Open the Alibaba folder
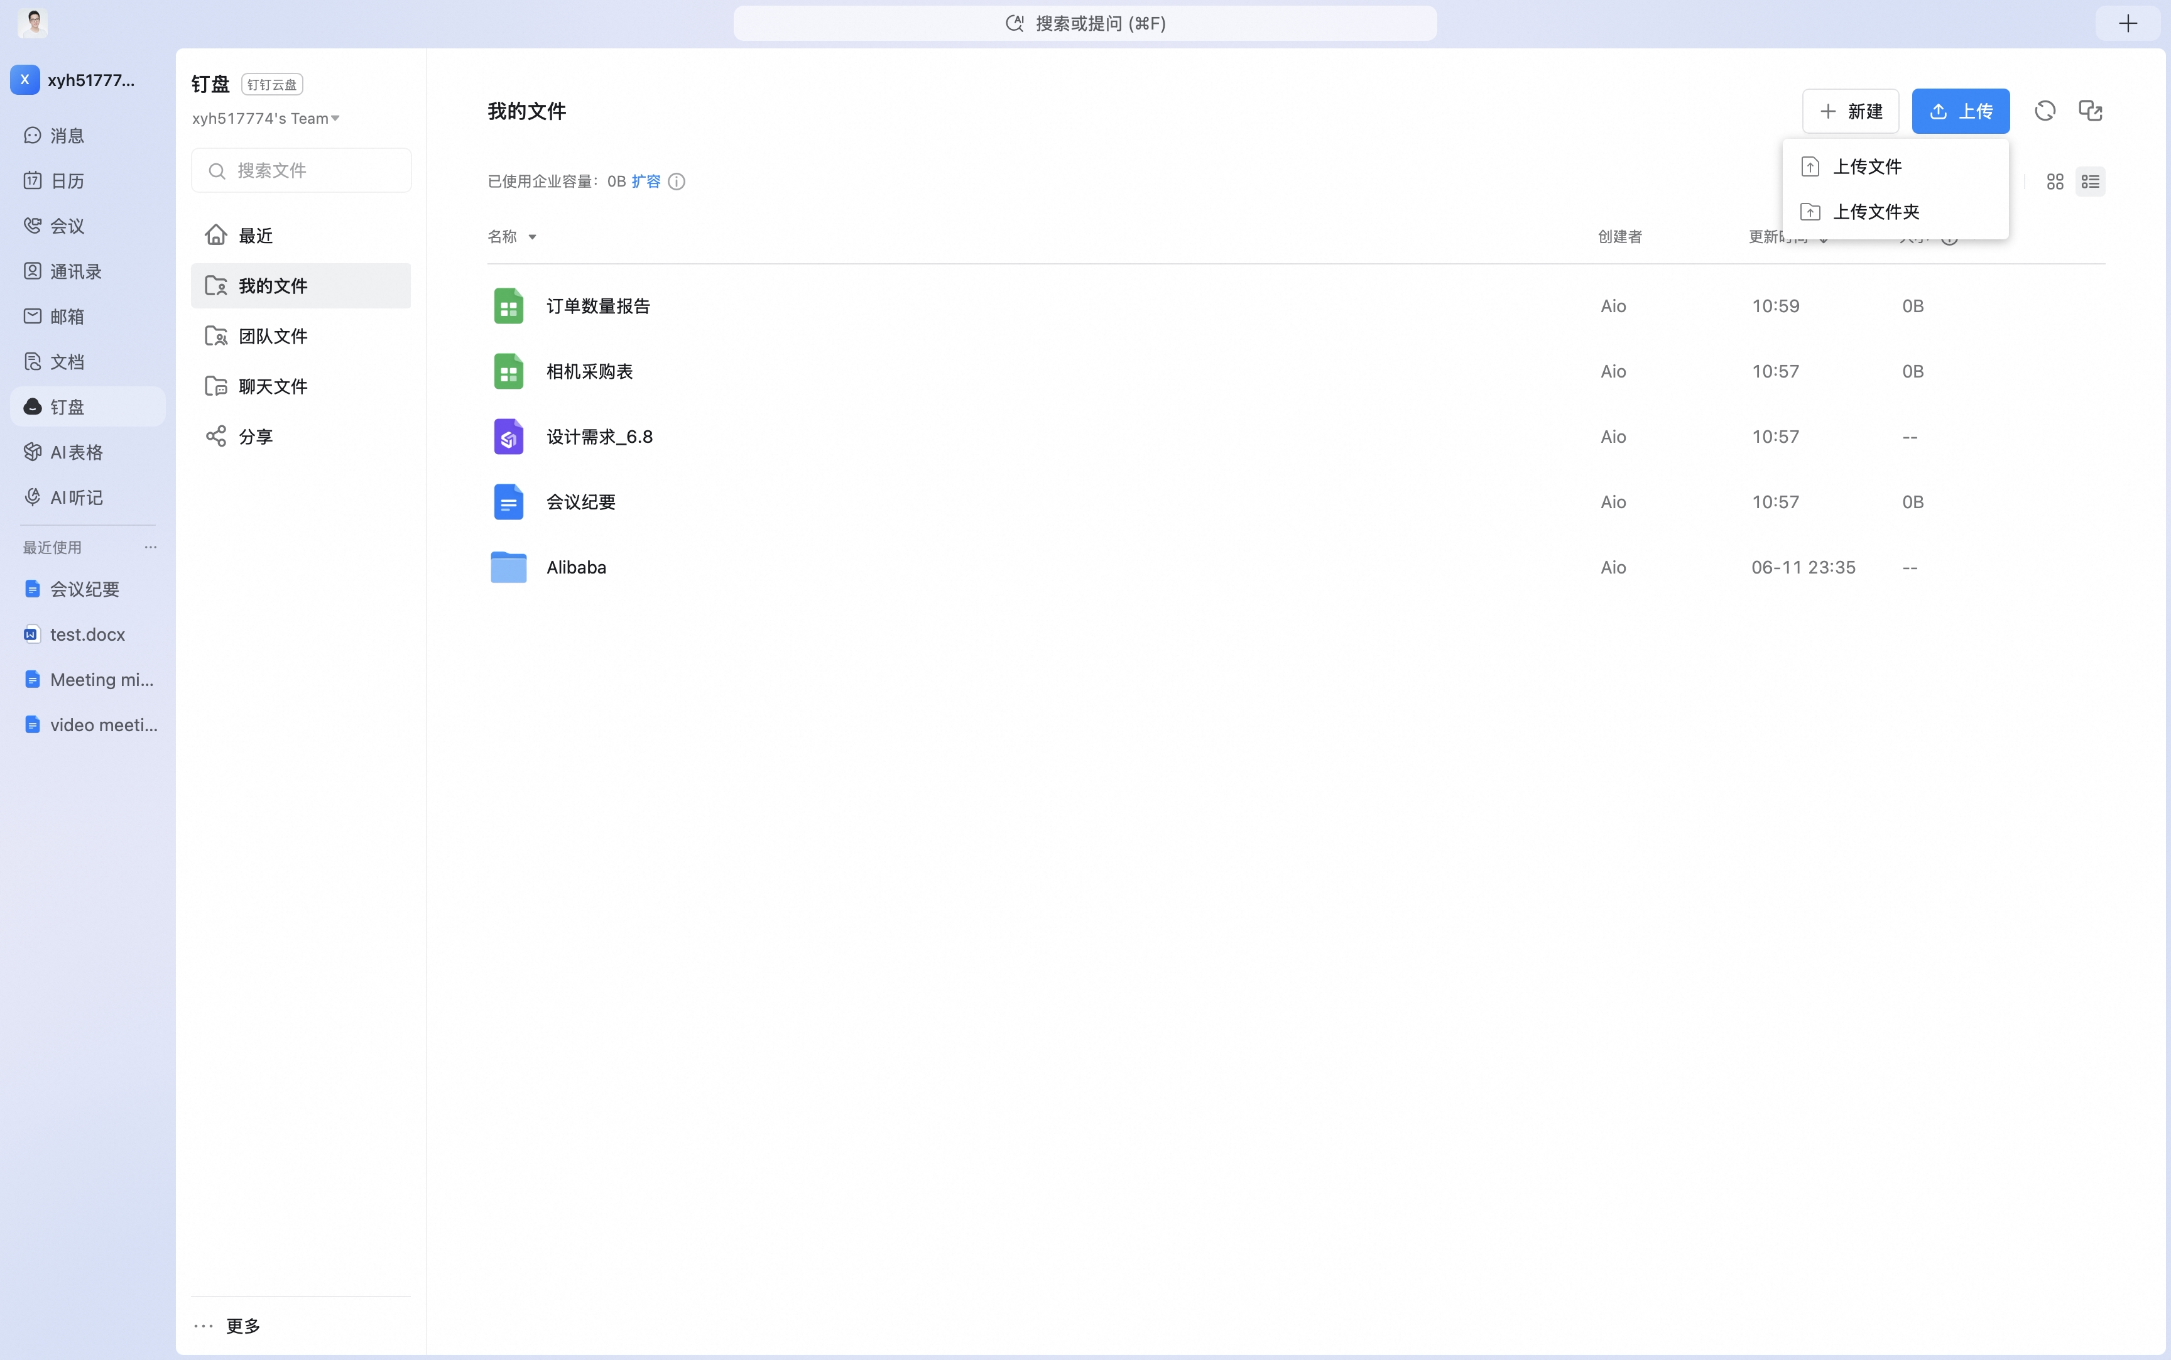Screen dimensions: 2171x1360 coord(577,568)
